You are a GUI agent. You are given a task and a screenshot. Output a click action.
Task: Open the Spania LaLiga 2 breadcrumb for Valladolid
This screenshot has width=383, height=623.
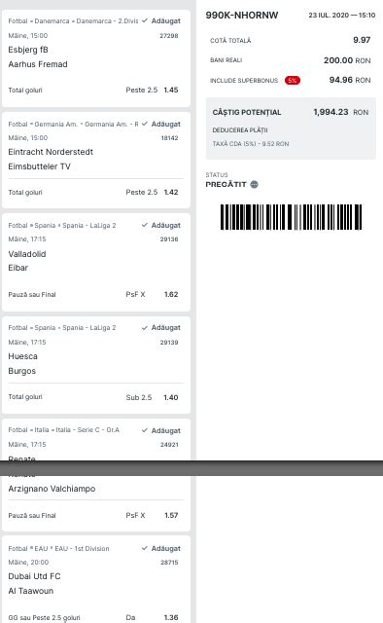(62, 225)
